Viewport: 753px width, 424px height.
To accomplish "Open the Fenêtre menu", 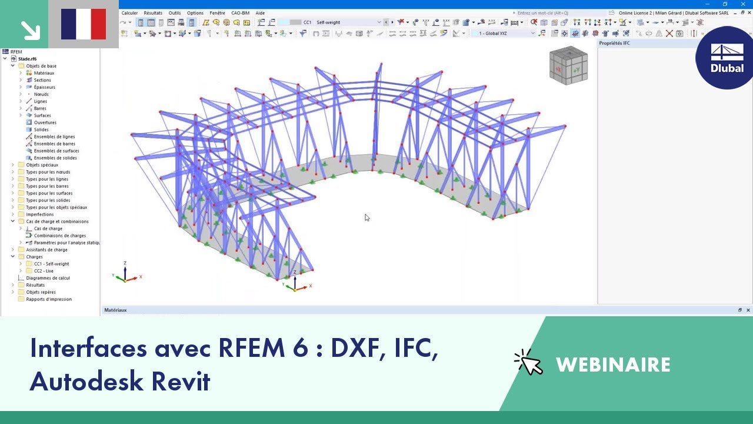I will (217, 13).
